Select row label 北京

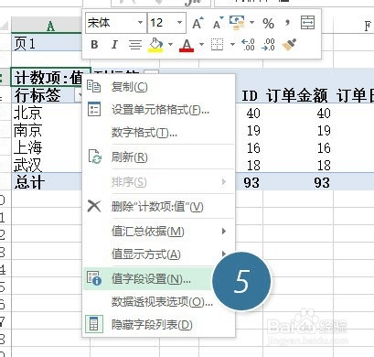click(28, 113)
